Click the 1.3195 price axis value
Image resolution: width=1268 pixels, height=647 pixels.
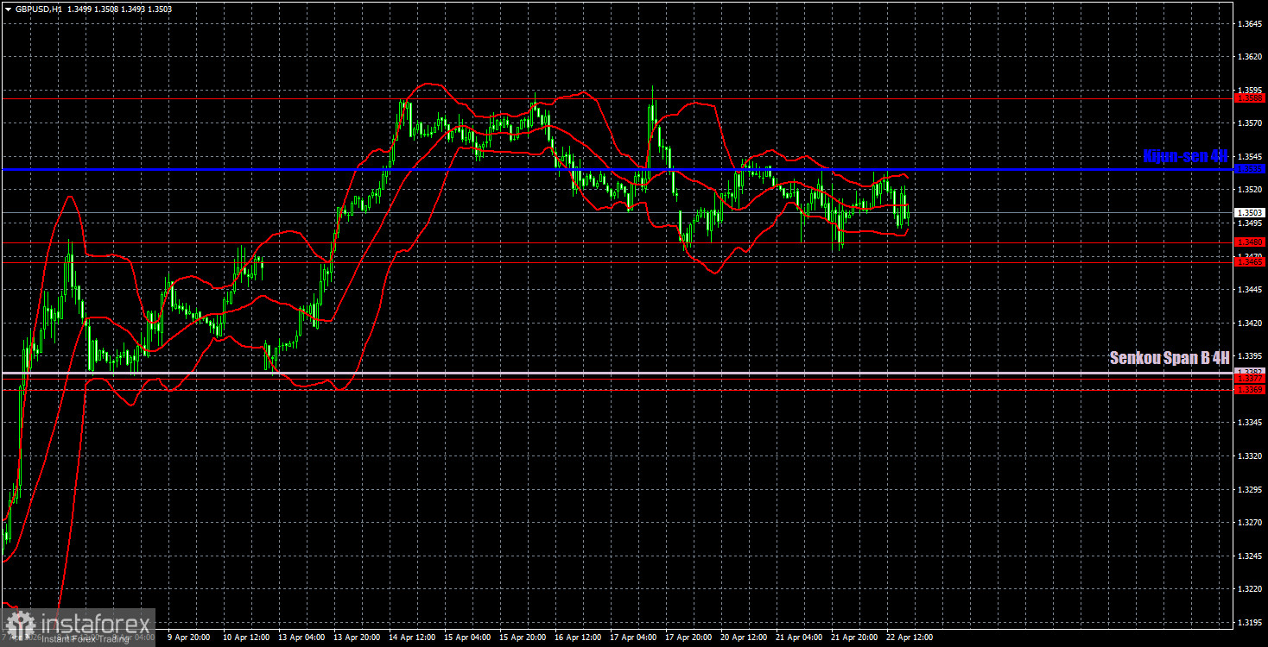[x=1250, y=623]
